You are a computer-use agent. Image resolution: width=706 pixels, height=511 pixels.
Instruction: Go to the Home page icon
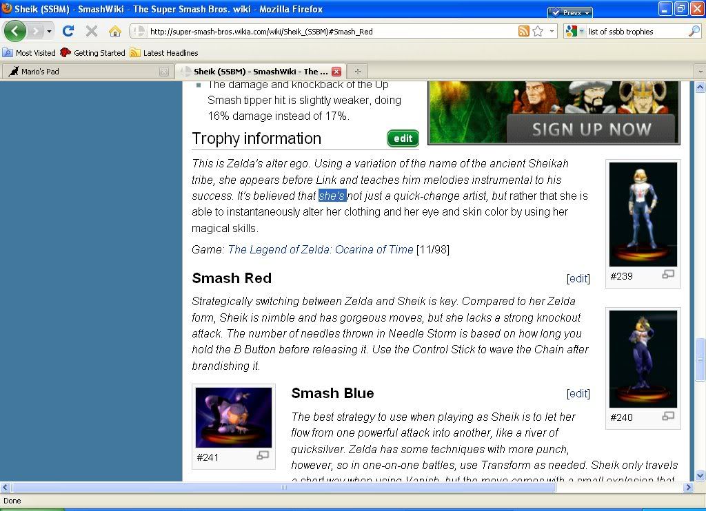click(115, 31)
